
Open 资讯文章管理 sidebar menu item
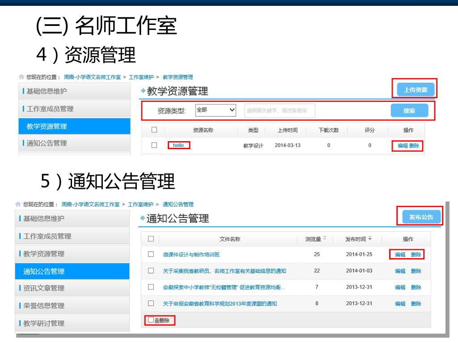tap(44, 289)
